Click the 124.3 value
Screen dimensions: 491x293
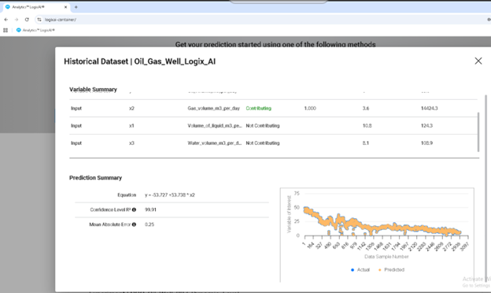(x=426, y=126)
